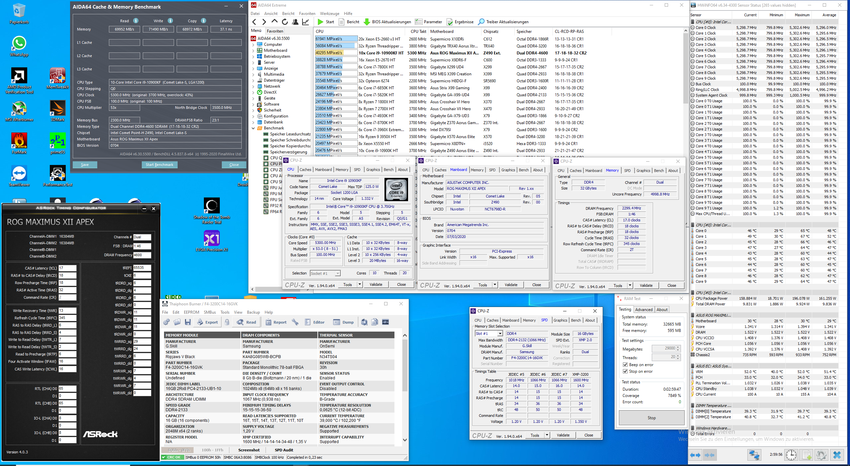Click the AIDA64 refresh toolbar icon
The height and width of the screenshot is (466, 850).
(x=285, y=22)
